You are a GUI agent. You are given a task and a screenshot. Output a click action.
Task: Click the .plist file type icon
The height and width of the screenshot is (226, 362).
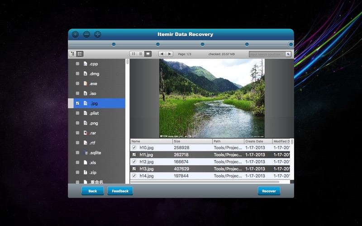pyautogui.click(x=86, y=113)
